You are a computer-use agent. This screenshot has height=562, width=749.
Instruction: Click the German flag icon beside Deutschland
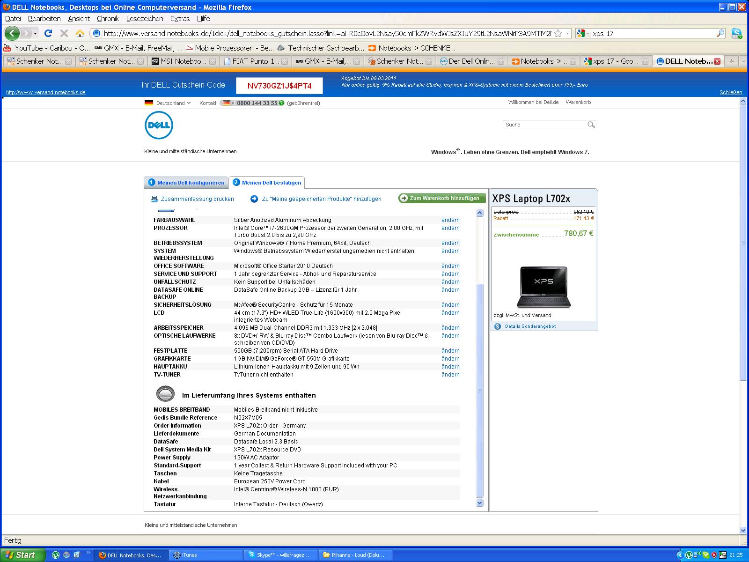(149, 103)
